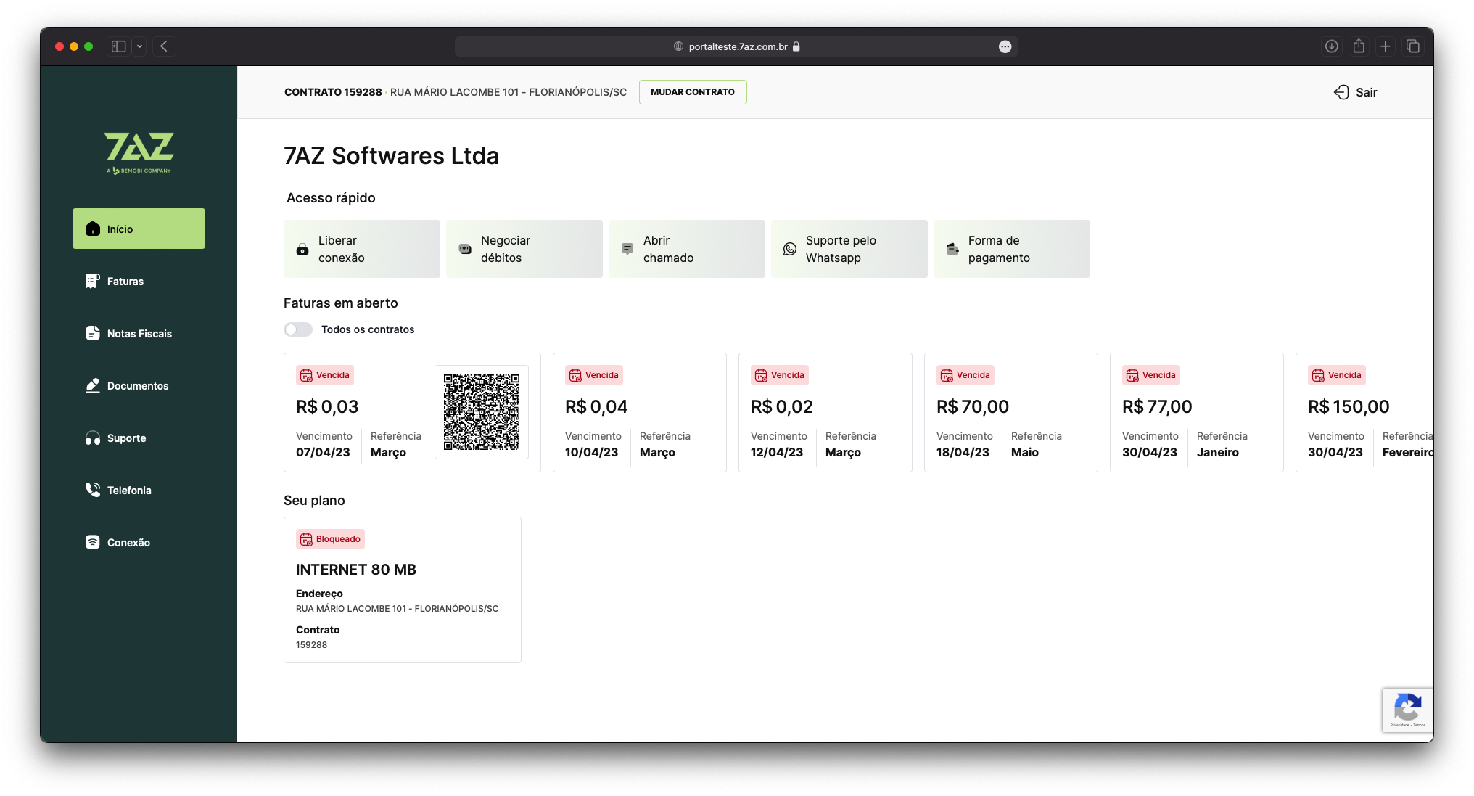This screenshot has width=1474, height=796.
Task: Click the money icon on Negociar débitos
Action: pos(465,249)
